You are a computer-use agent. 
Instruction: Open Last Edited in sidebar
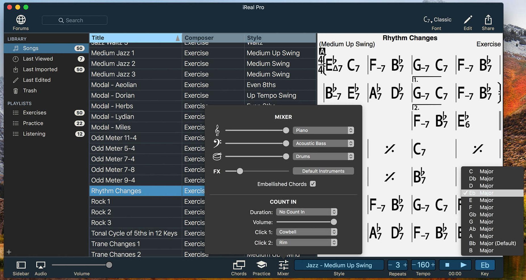tap(46, 80)
